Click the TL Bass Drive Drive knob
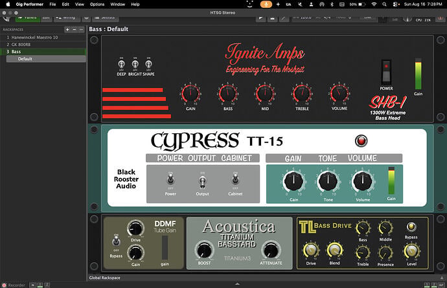This screenshot has width=447, height=288. [311, 250]
